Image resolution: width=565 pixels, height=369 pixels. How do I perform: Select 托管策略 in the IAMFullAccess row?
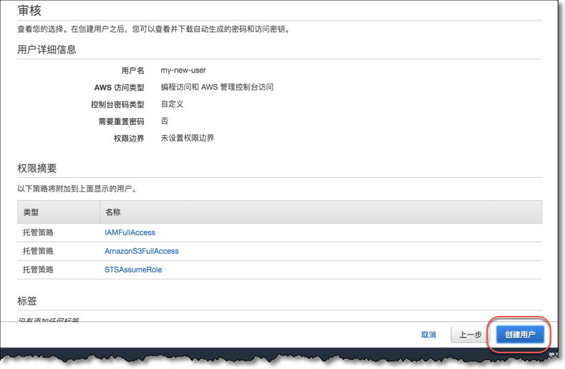[38, 232]
